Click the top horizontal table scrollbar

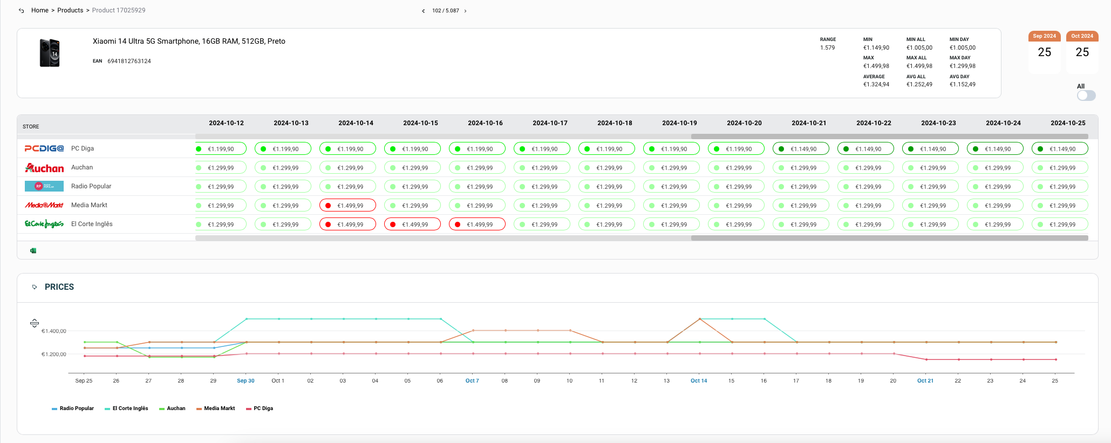pyautogui.click(x=889, y=137)
